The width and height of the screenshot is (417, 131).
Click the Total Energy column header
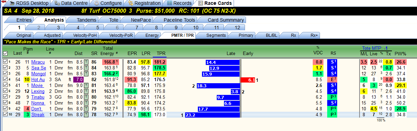point(108,51)
